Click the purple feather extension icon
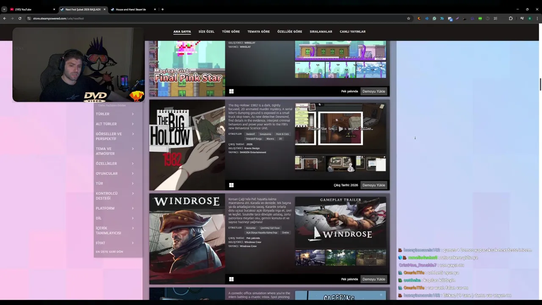542x305 pixels. (457, 18)
